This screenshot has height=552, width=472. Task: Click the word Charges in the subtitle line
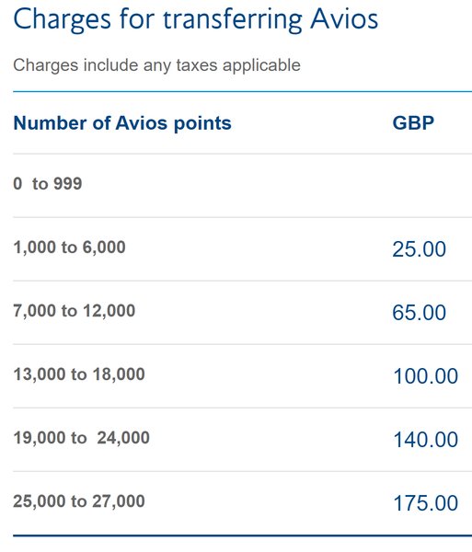[x=46, y=66]
